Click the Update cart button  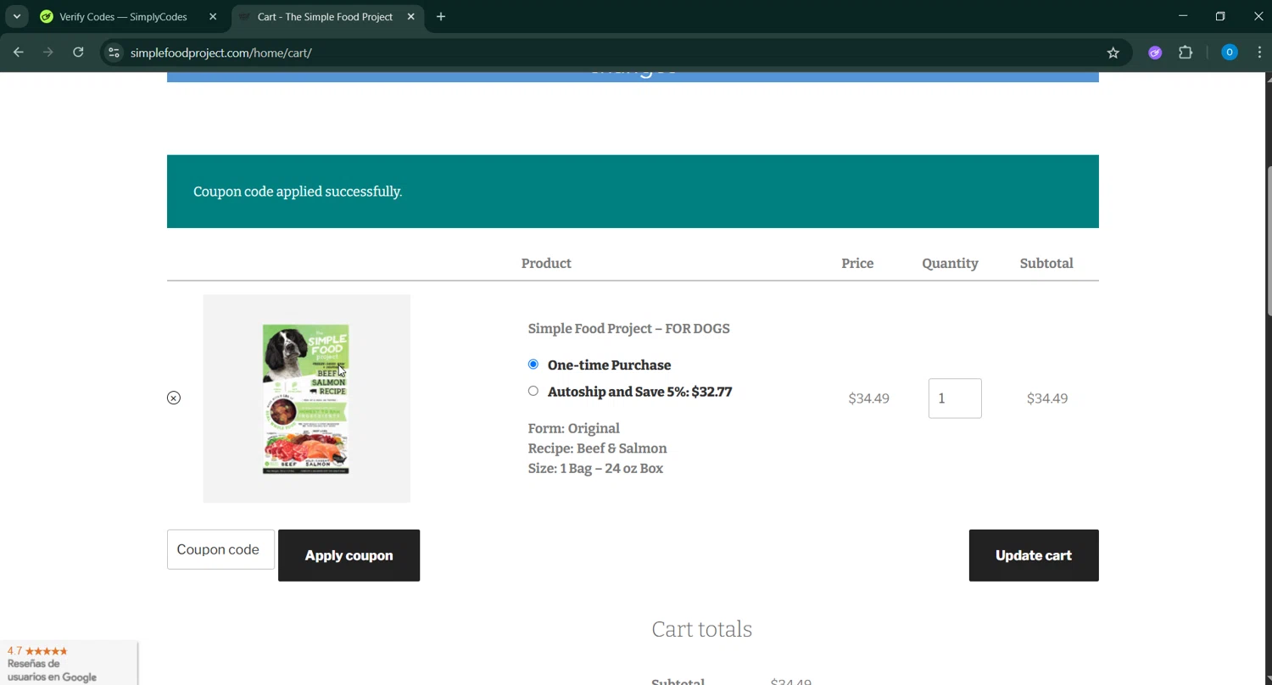[1034, 555]
